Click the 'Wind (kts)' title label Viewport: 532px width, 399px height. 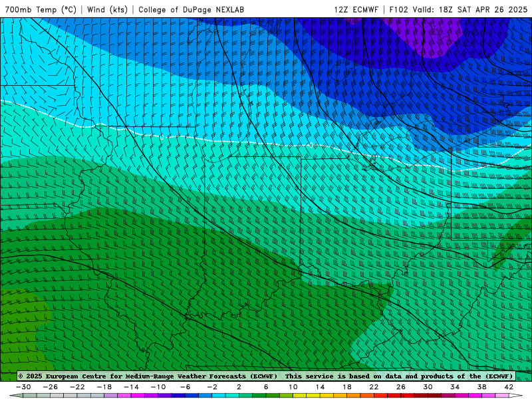(x=107, y=10)
